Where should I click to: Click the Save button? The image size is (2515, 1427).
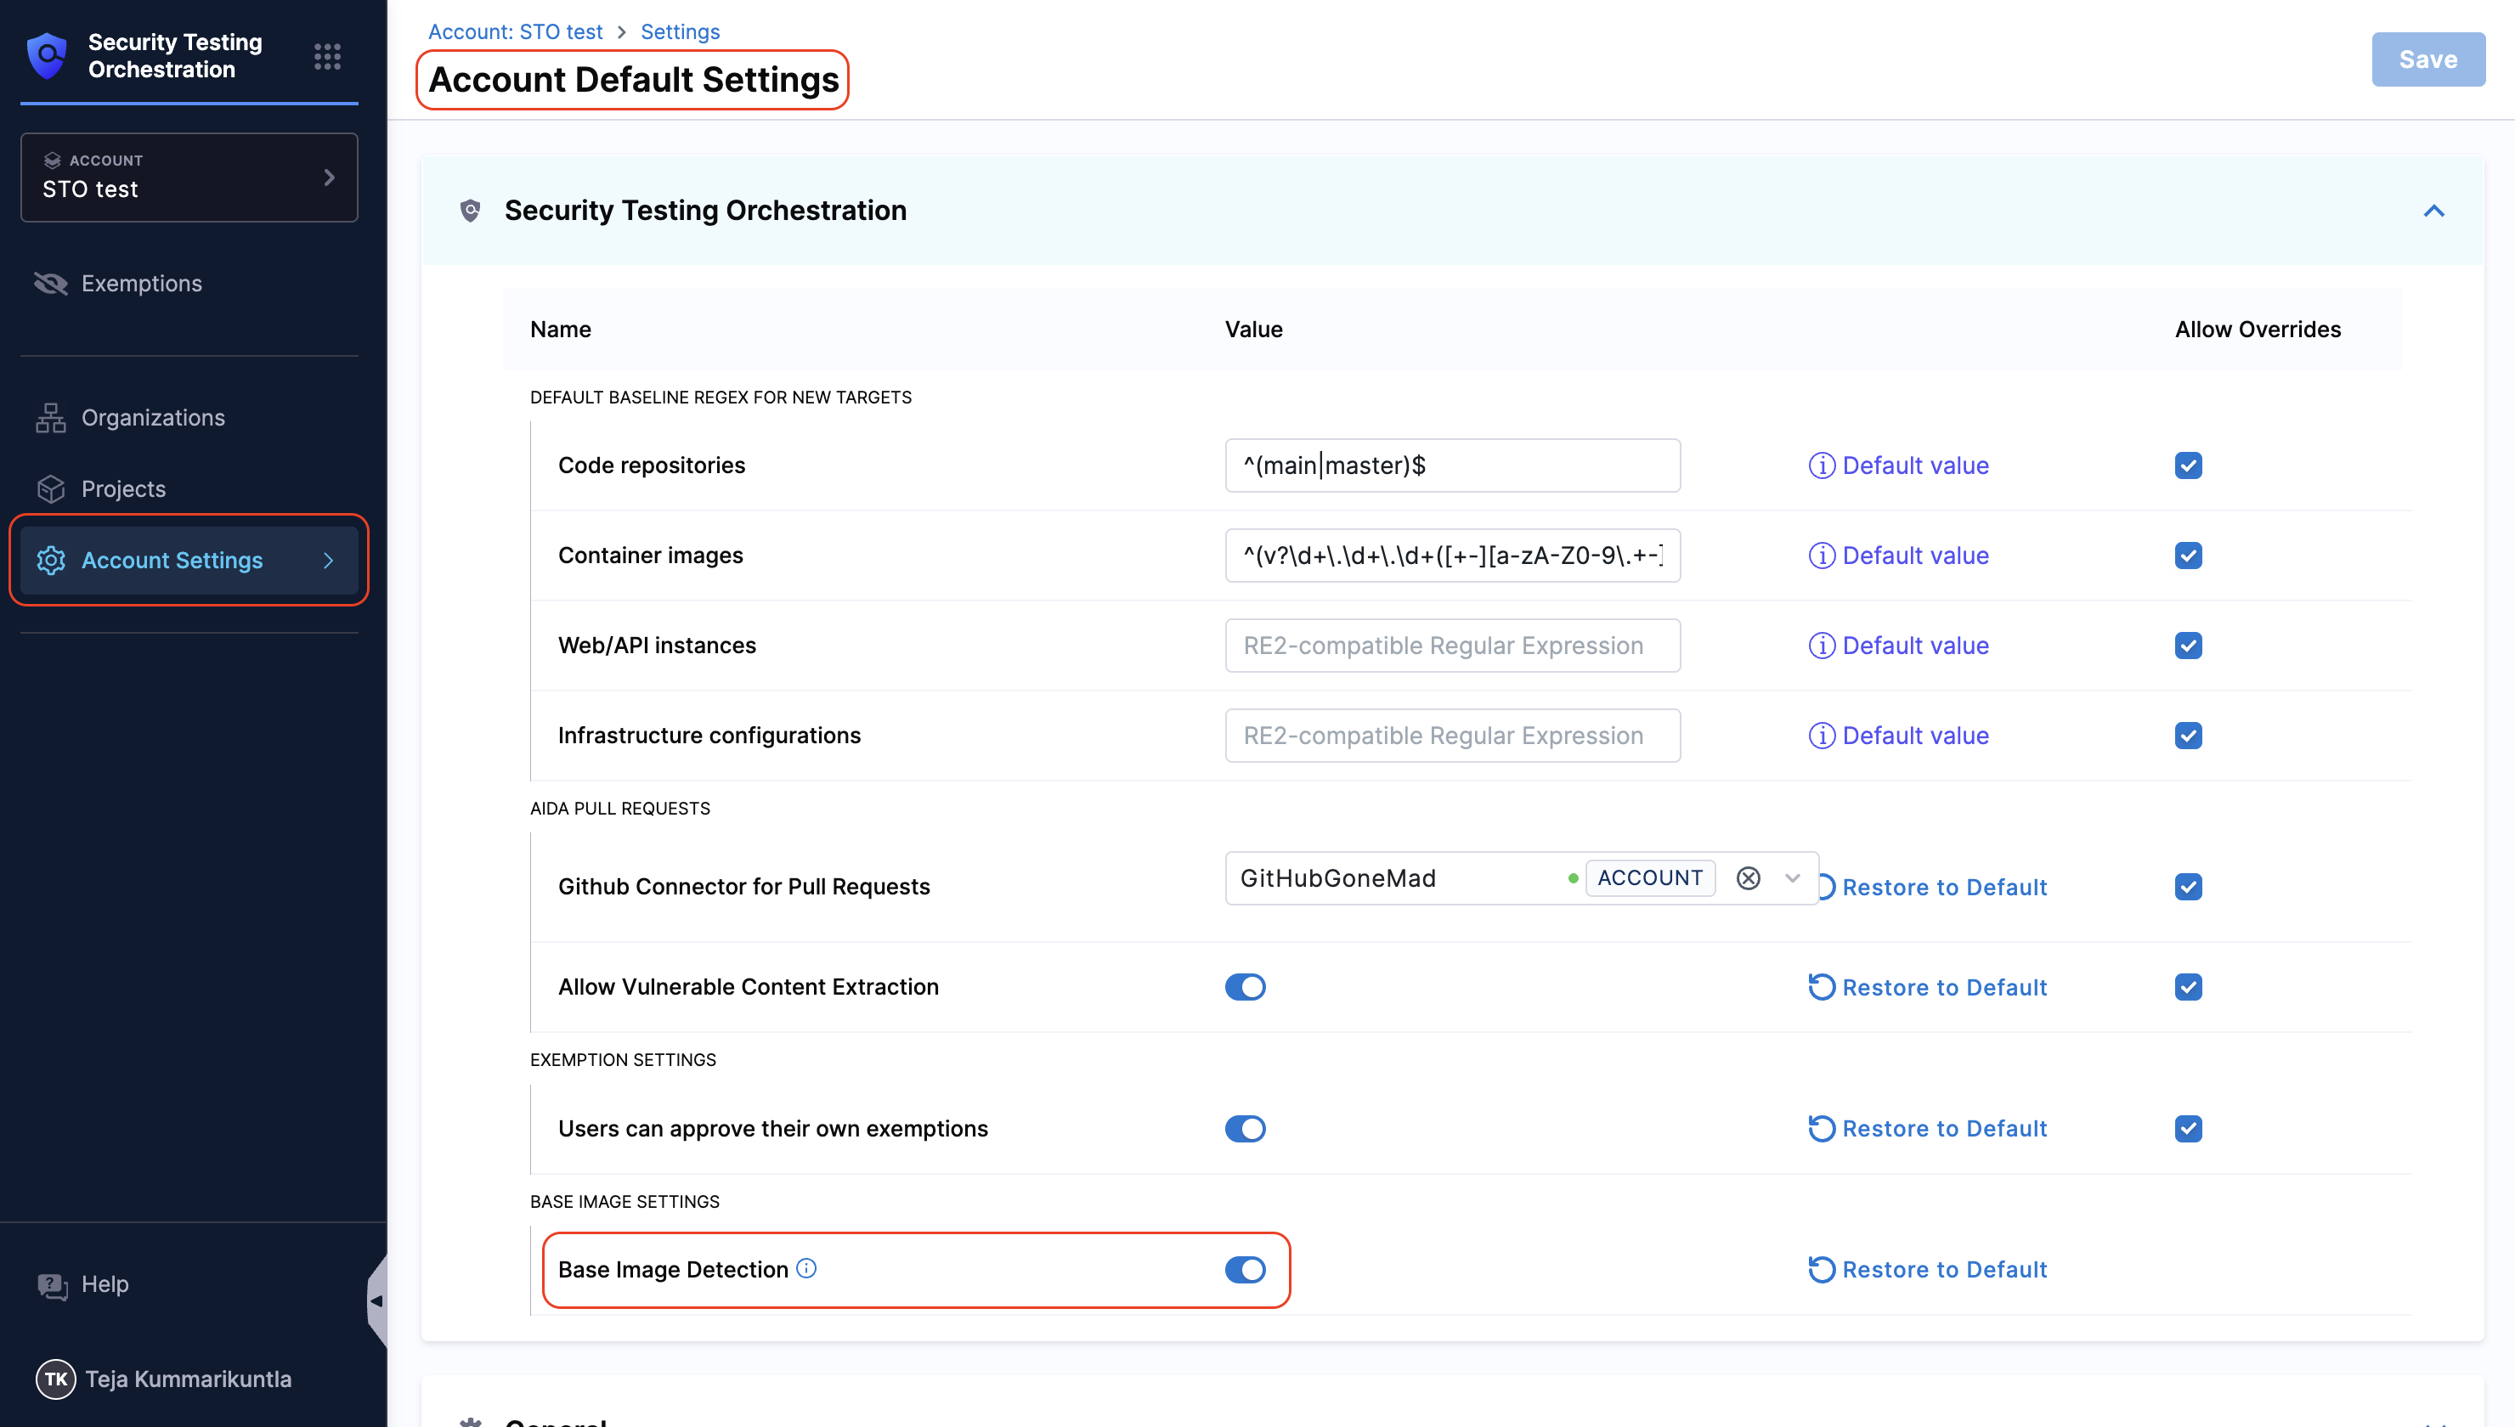(2427, 59)
